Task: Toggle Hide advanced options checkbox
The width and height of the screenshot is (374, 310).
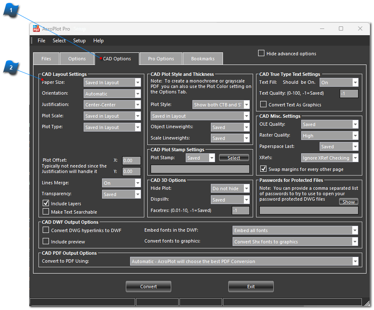Action: click(261, 53)
